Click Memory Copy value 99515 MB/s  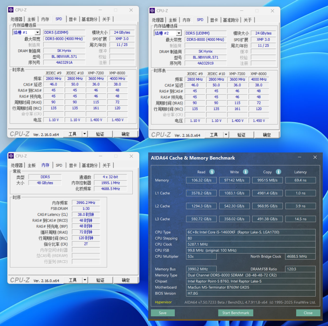267,180
